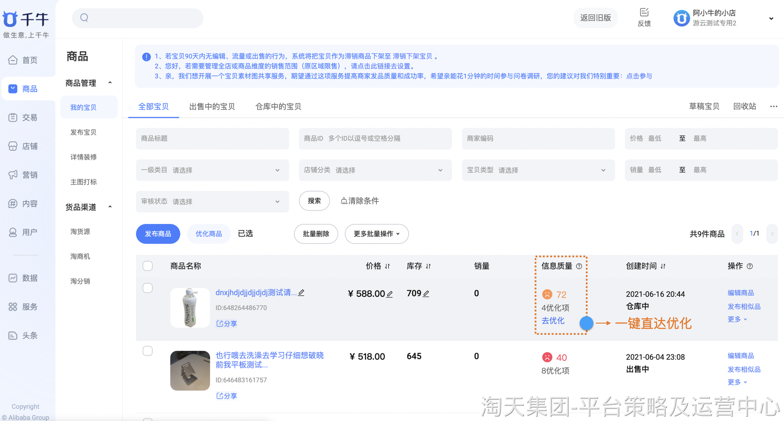This screenshot has width=784, height=421.
Task: Click the search magnifier icon
Action: (x=85, y=18)
